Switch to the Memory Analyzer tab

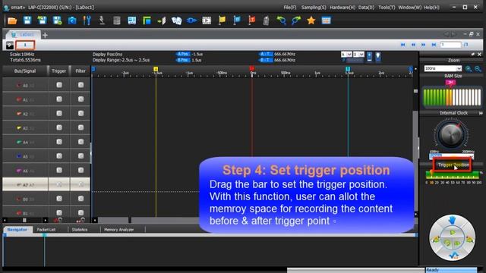pyautogui.click(x=119, y=230)
